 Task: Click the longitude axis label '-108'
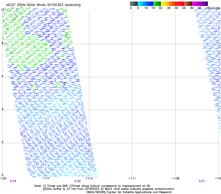pyautogui.click(x=176, y=178)
